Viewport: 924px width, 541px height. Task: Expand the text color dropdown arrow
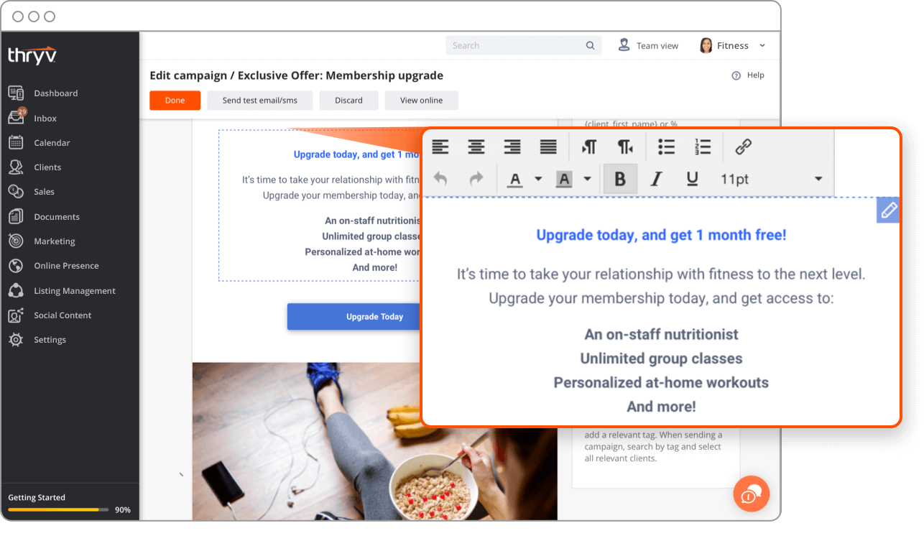click(x=538, y=179)
